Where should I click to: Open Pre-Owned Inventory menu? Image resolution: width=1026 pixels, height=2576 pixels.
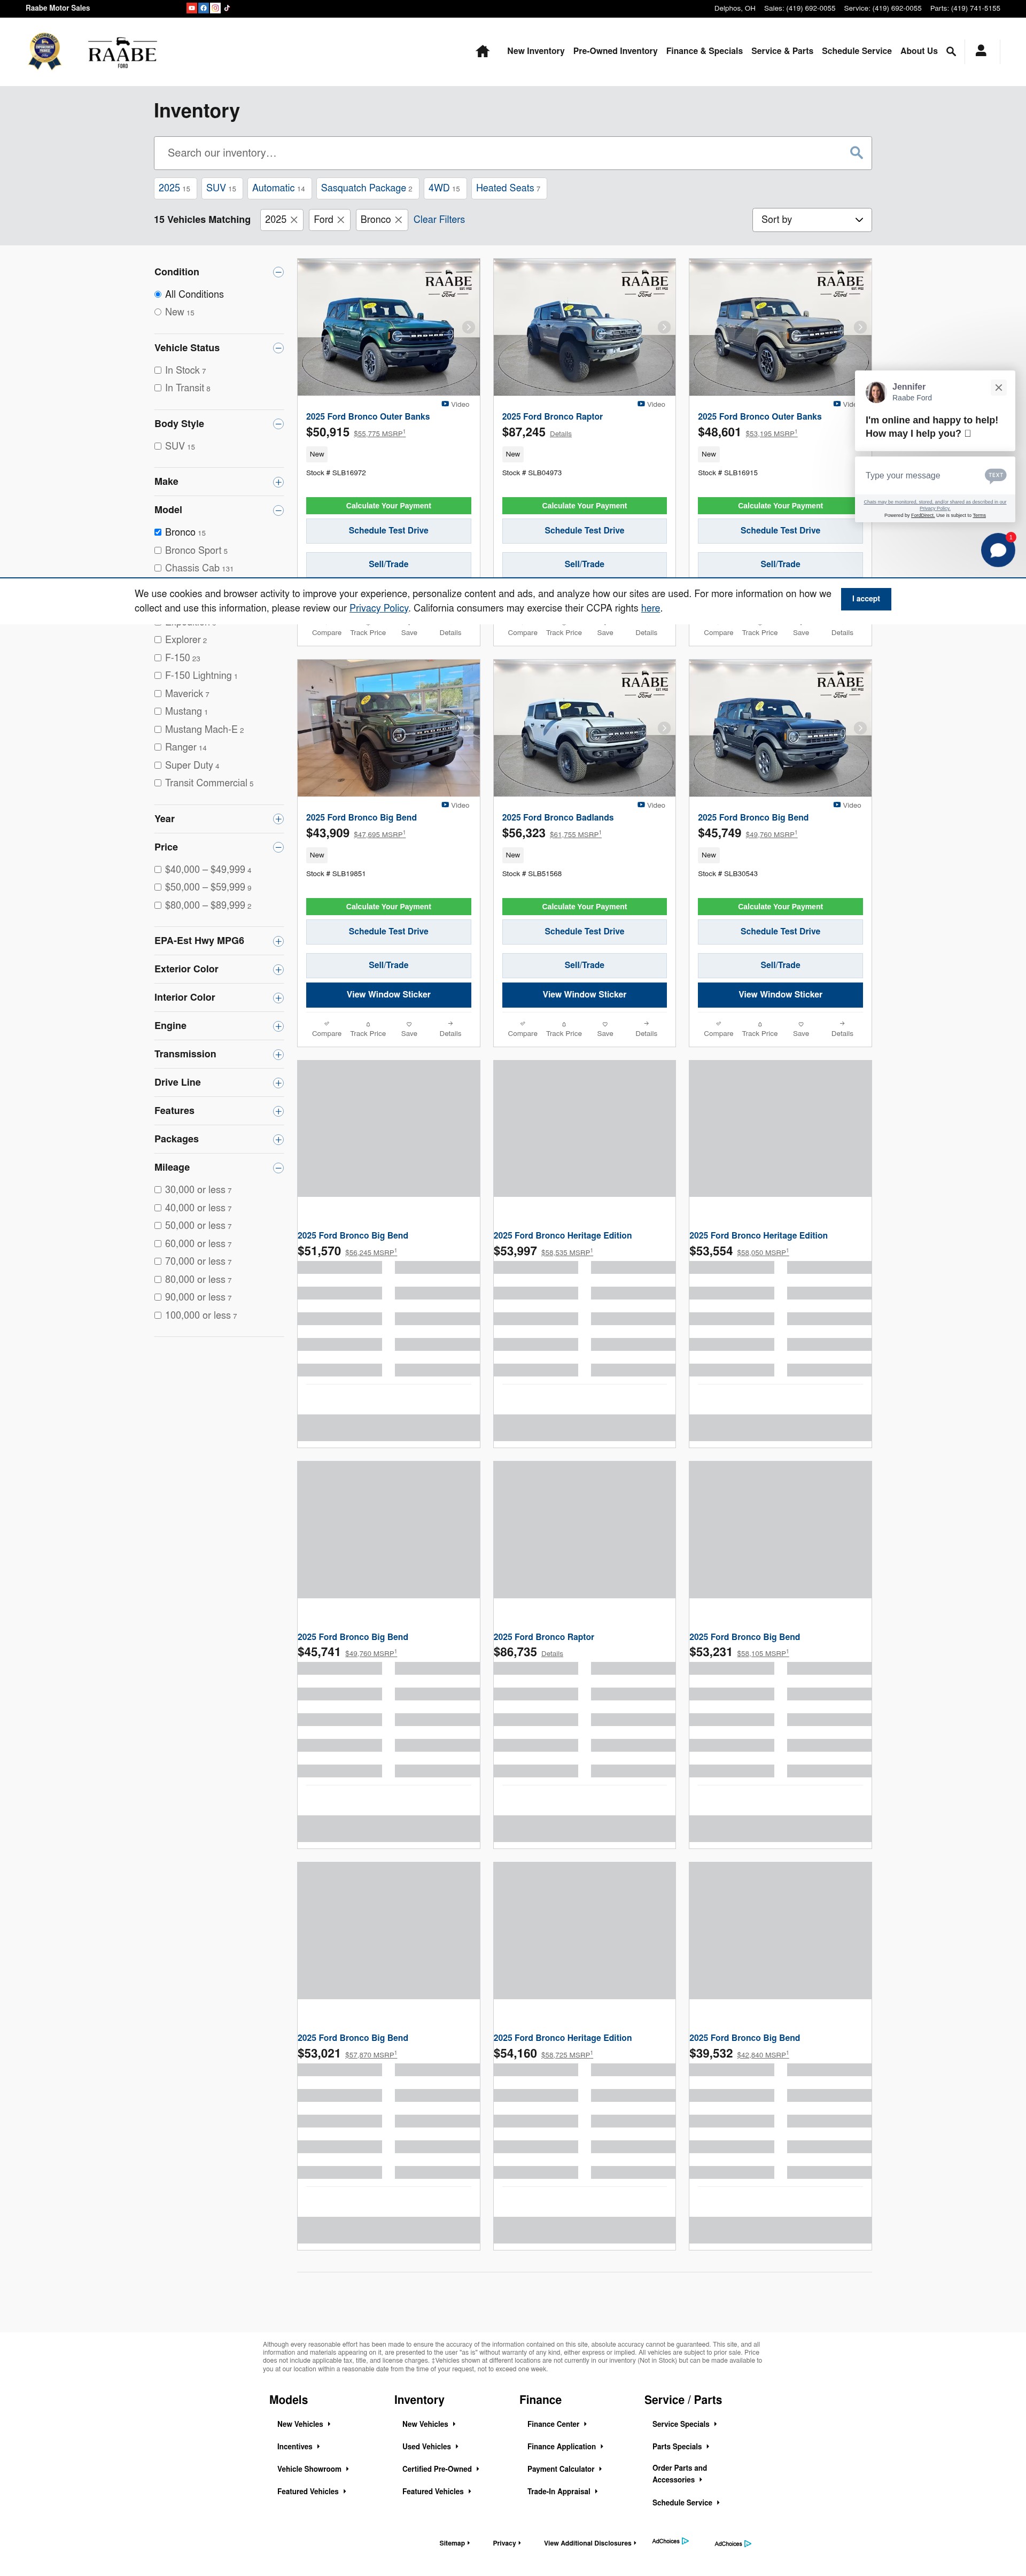615,51
